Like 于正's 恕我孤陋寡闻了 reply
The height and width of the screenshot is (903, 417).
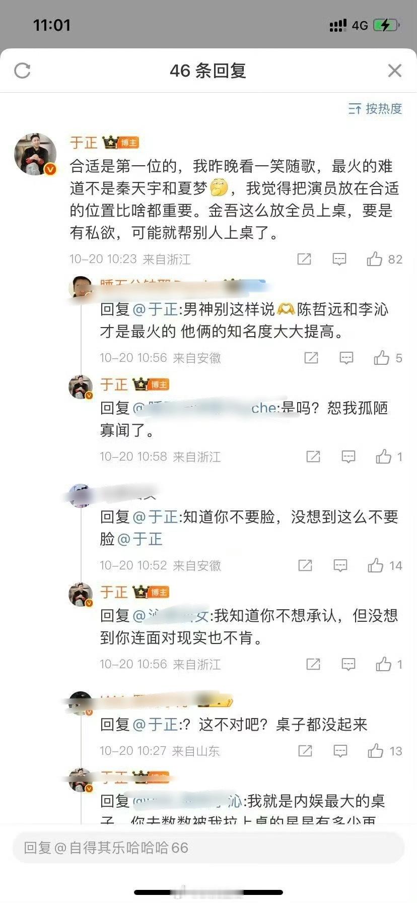389,457
